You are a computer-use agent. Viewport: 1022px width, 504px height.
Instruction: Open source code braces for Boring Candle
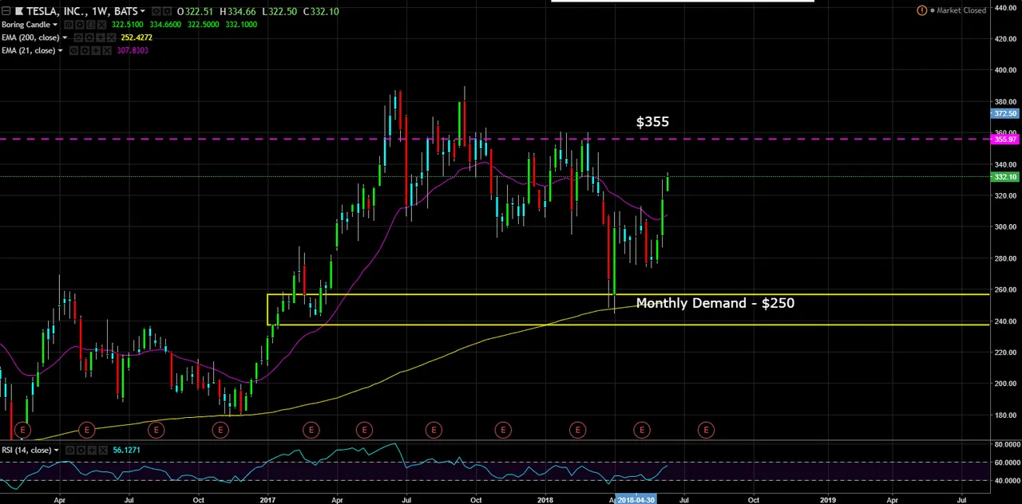(90, 25)
